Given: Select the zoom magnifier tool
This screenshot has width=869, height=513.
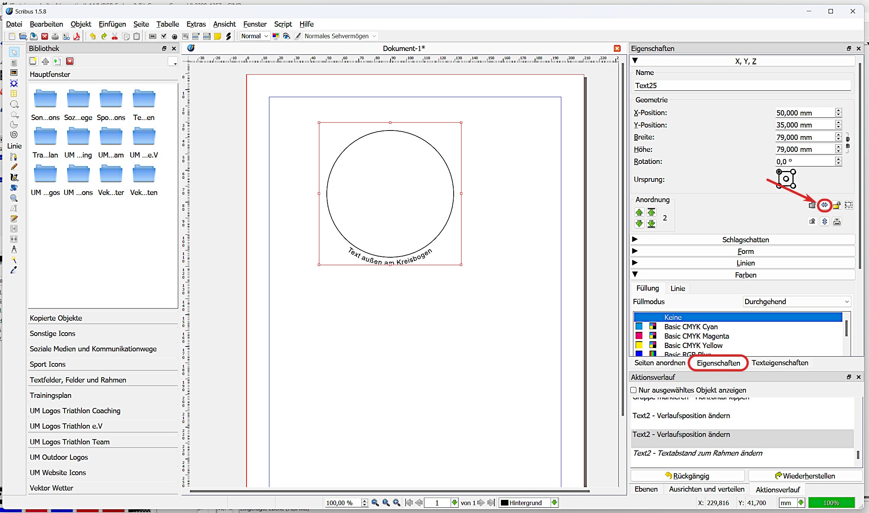Looking at the screenshot, I should (14, 198).
